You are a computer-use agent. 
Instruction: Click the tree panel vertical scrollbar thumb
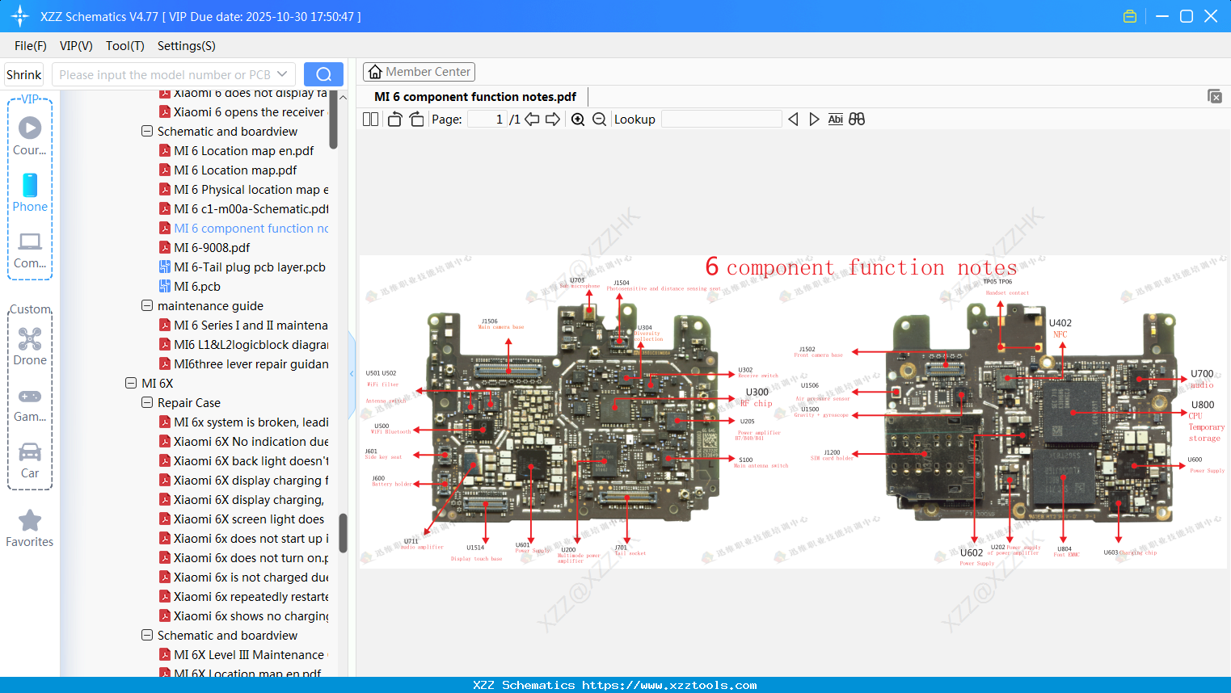[x=333, y=121]
